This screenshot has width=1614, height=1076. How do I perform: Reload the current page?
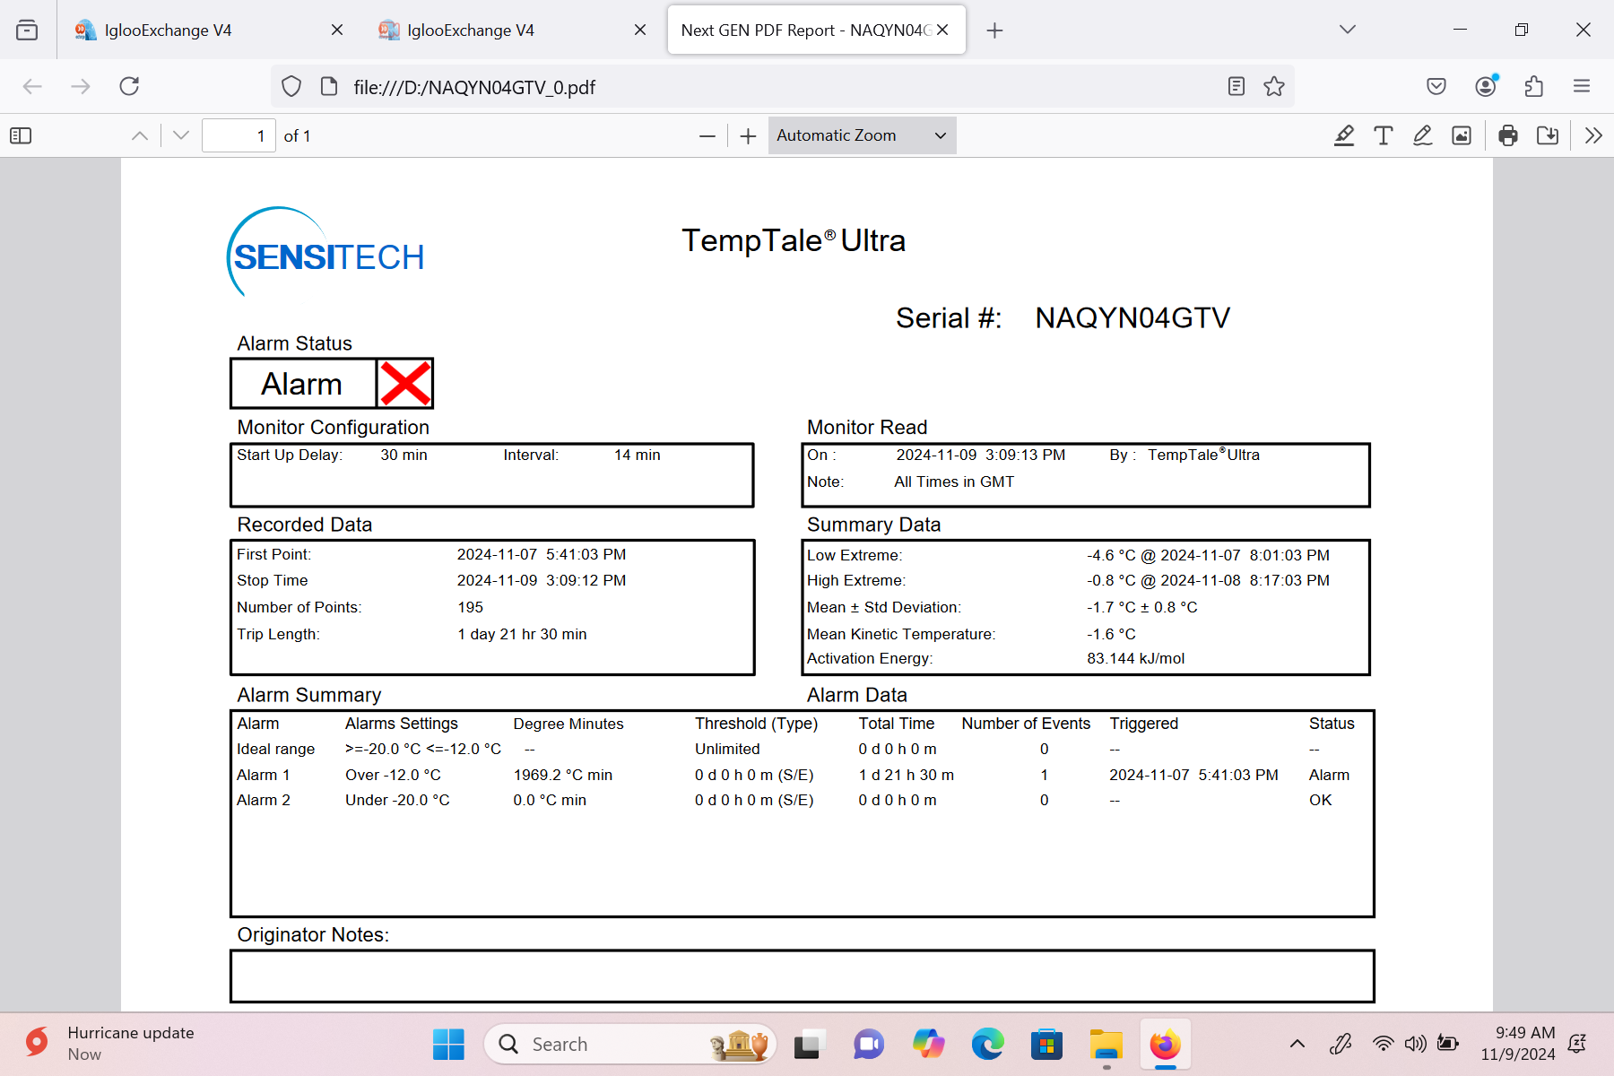(129, 86)
